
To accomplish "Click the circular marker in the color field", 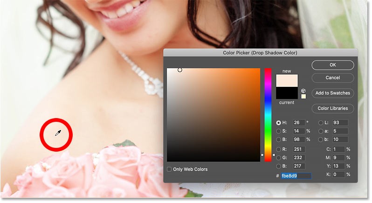I will point(180,70).
